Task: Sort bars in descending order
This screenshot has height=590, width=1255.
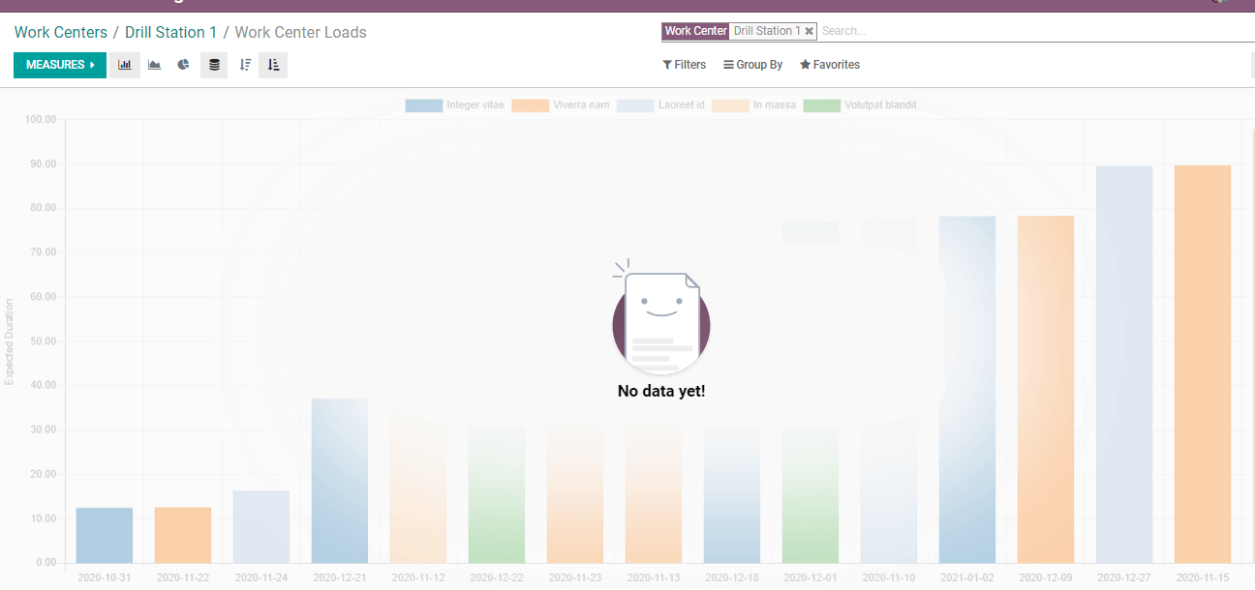Action: (x=245, y=65)
